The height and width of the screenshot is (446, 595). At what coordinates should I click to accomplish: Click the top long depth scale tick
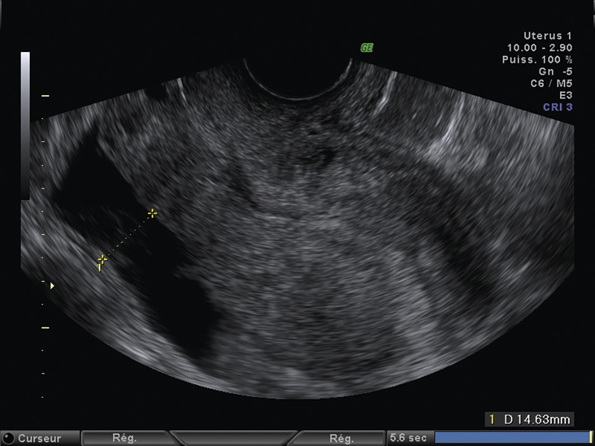click(x=45, y=96)
